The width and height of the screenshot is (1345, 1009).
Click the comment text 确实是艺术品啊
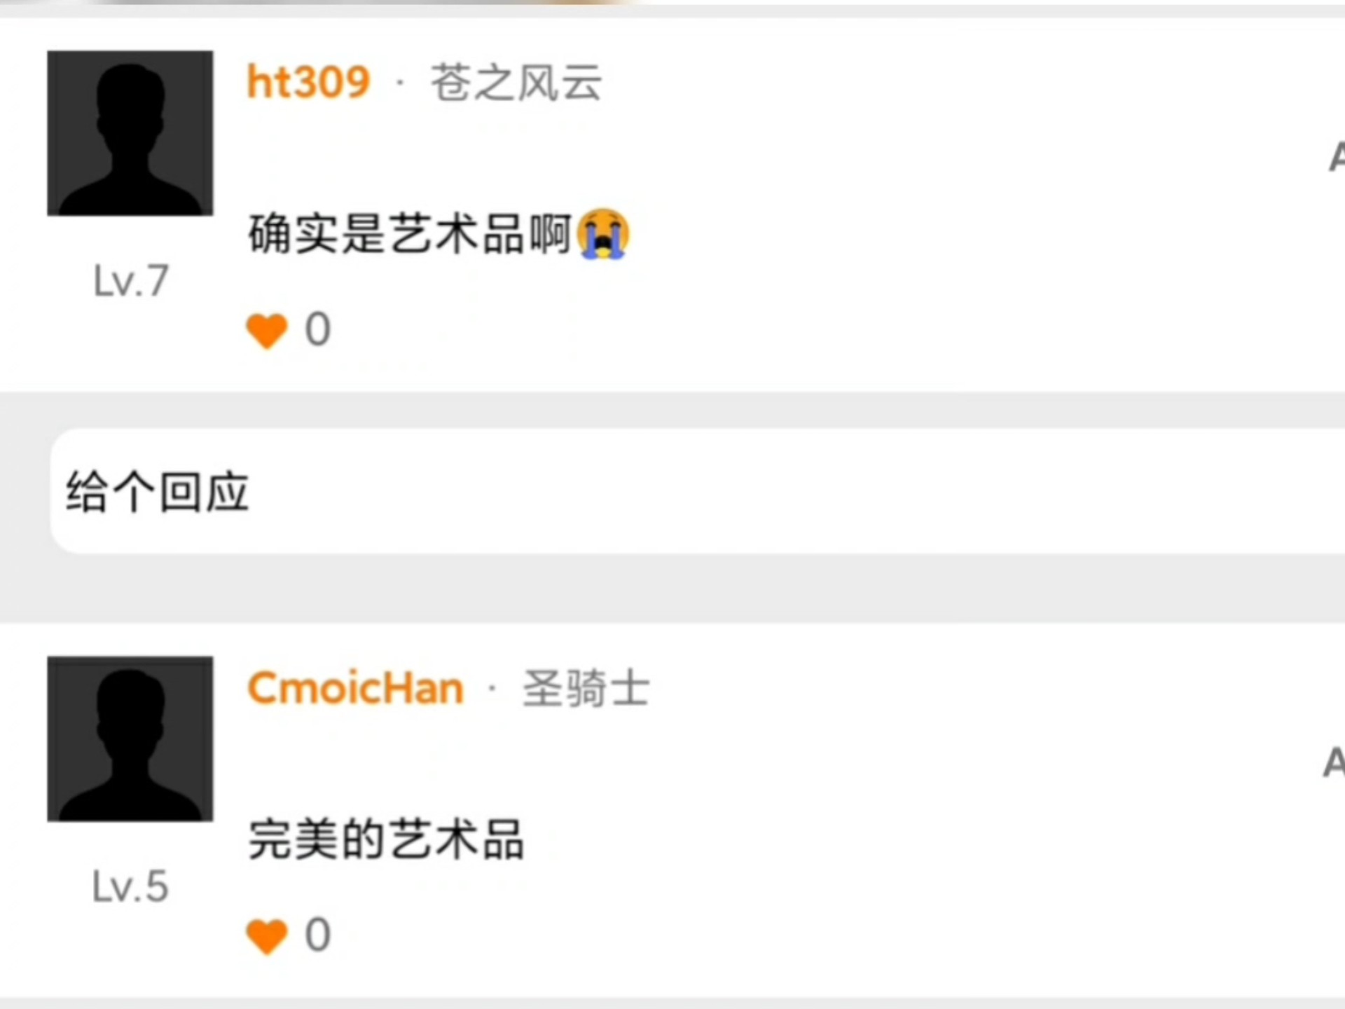pyautogui.click(x=410, y=233)
